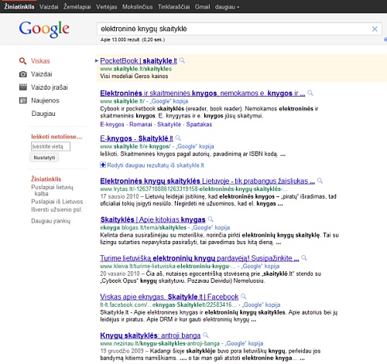Click the Įveskite vietą location field

[x=50, y=147]
